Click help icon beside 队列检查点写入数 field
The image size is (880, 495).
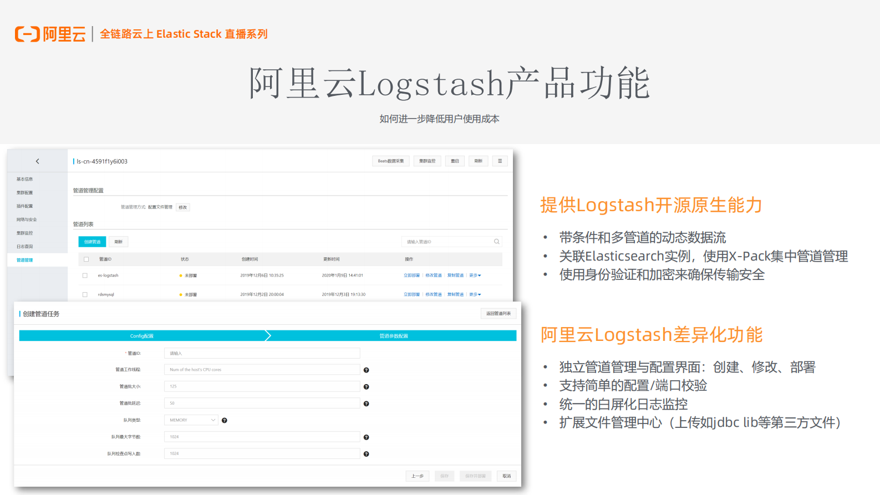366,454
